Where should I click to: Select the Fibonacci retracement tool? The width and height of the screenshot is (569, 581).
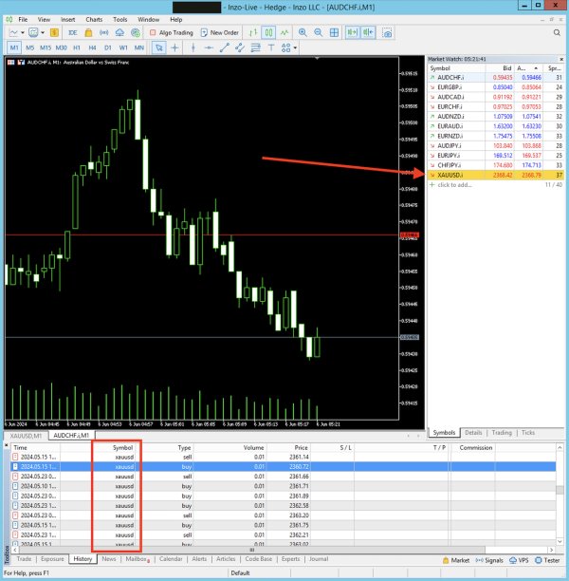pos(255,47)
